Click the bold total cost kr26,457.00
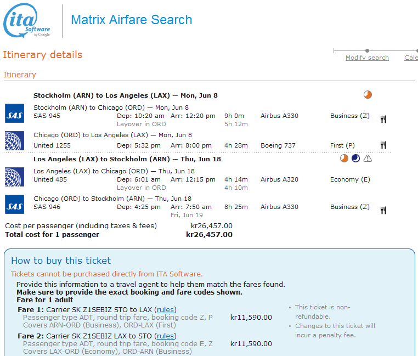Image resolution: width=418 pixels, height=356 pixels. click(x=209, y=235)
